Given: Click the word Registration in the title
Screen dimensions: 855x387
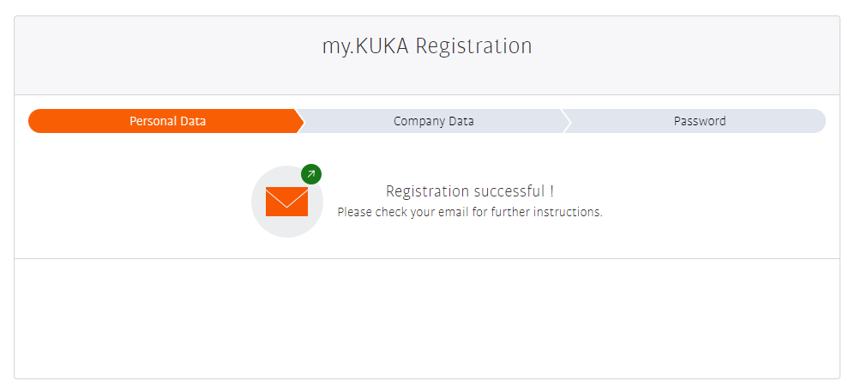Looking at the screenshot, I should (x=473, y=46).
